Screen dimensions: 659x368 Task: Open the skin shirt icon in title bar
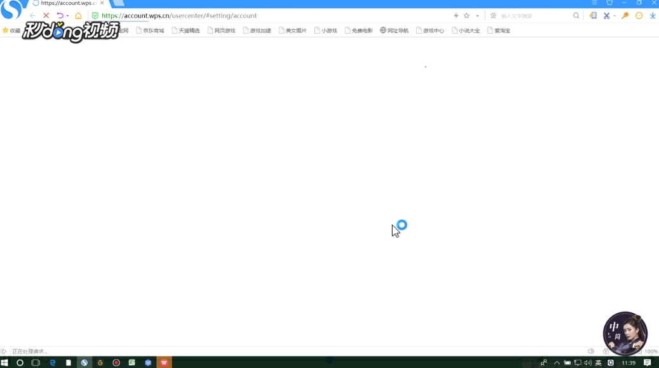click(609, 3)
